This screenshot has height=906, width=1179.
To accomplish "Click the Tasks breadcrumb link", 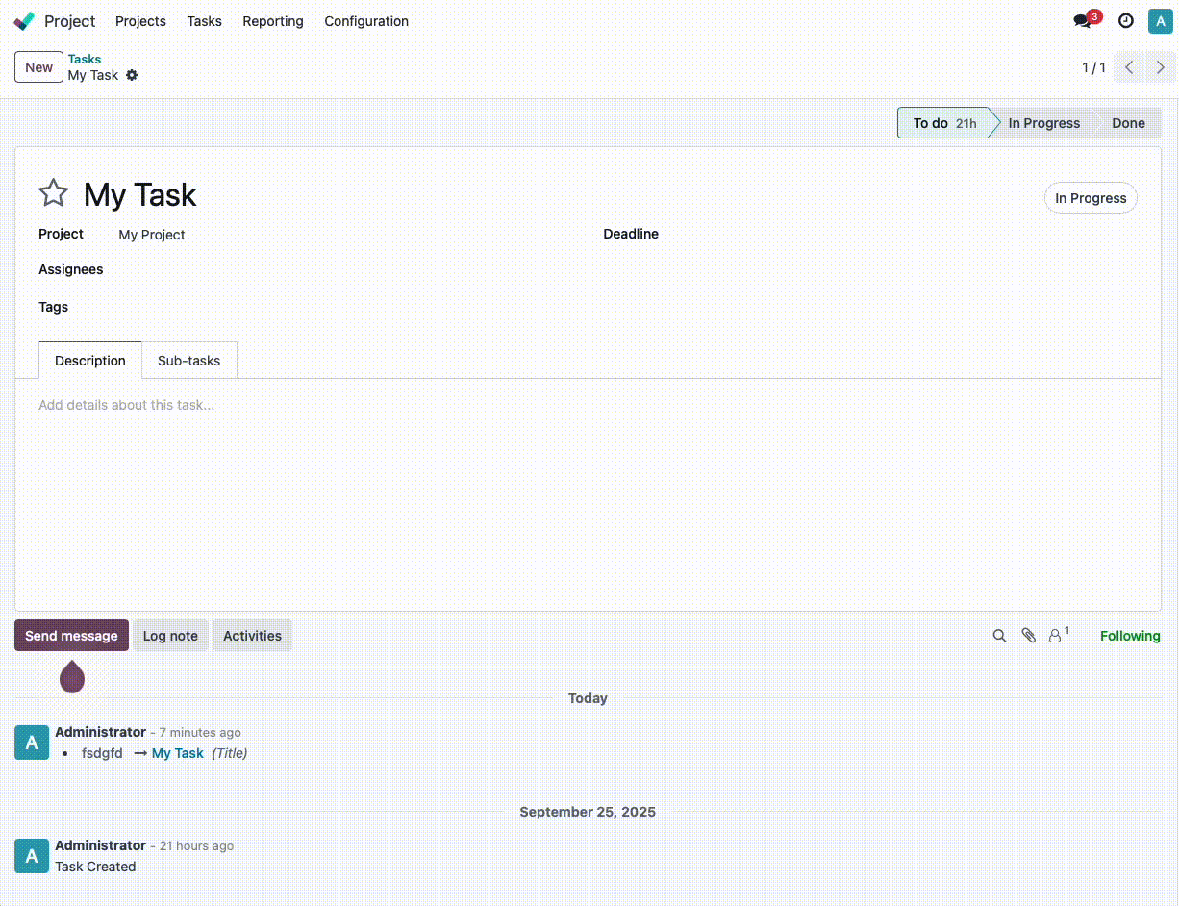I will [85, 59].
